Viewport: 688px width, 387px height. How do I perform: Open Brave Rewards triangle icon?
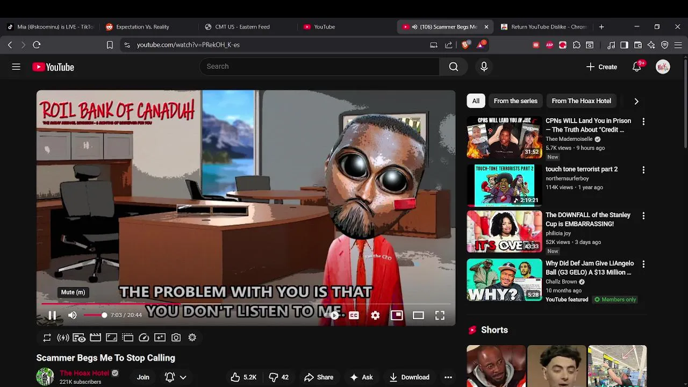pos(481,45)
